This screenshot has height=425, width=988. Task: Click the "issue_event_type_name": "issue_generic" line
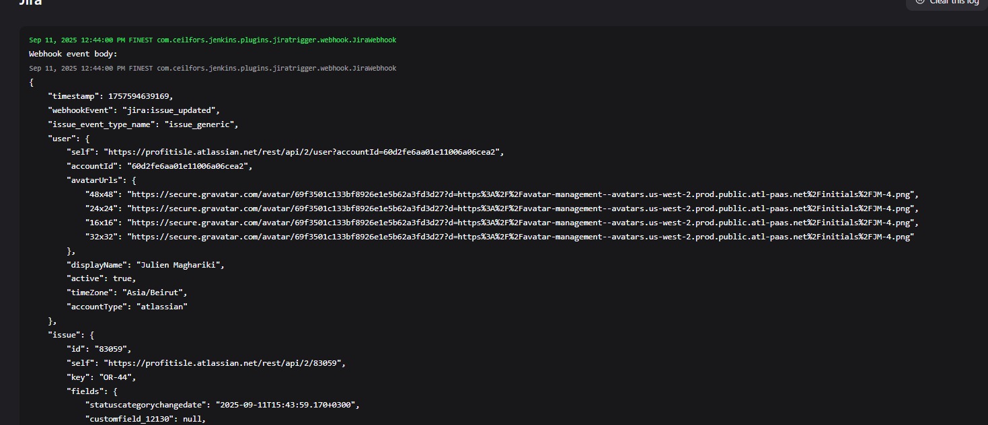[x=143, y=124]
